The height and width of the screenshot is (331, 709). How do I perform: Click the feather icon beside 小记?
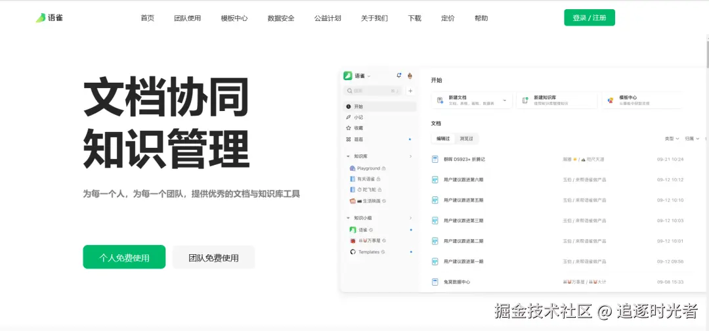[x=348, y=117]
